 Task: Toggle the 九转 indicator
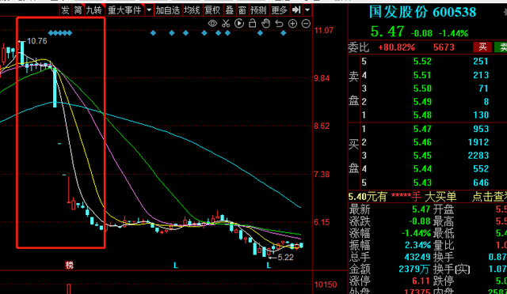point(93,10)
